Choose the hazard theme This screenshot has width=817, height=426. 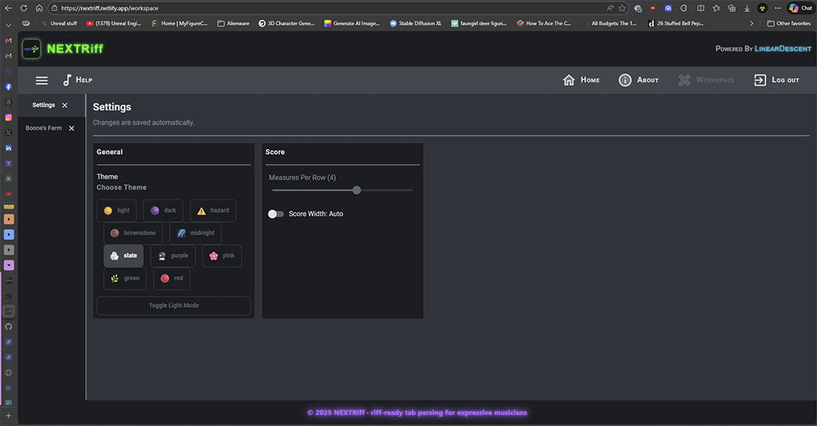[212, 211]
